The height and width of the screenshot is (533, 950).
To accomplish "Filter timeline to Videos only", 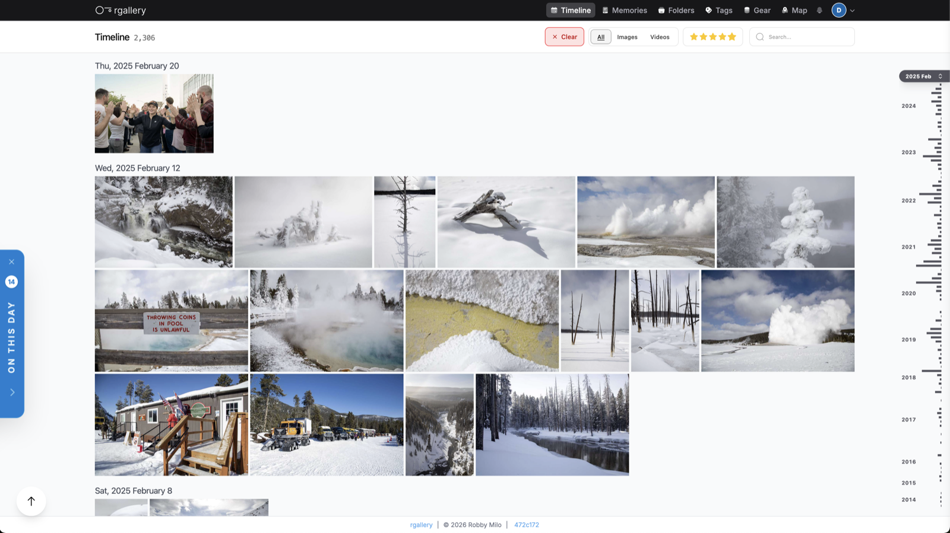I will (660, 37).
